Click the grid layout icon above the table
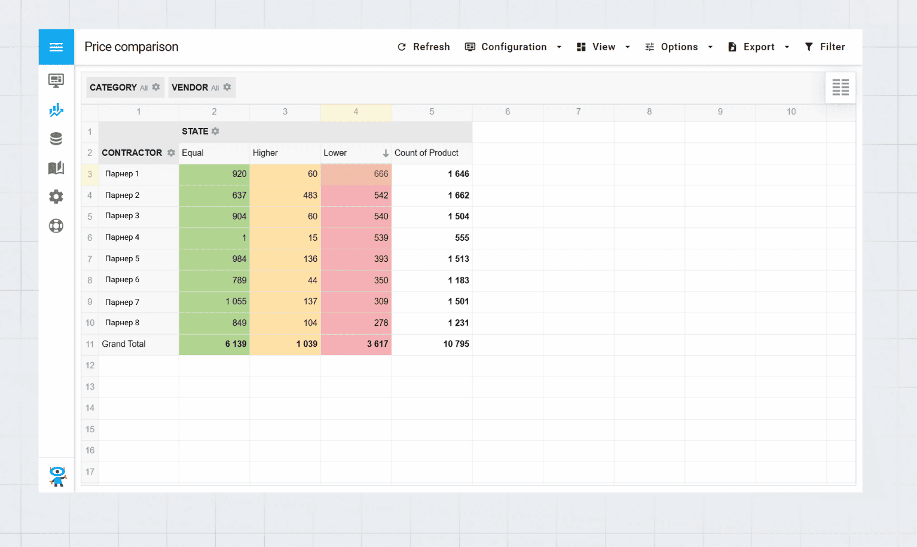This screenshot has height=547, width=917. pyautogui.click(x=840, y=87)
